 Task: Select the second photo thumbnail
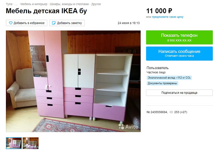coord(31,143)
